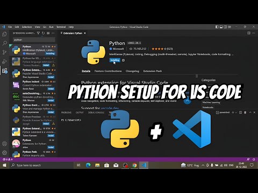Open the gear next to Installing button
The image size is (258, 193).
click(x=123, y=60)
